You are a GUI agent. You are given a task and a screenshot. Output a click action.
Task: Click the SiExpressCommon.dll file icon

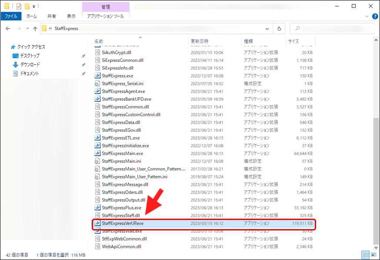97,60
